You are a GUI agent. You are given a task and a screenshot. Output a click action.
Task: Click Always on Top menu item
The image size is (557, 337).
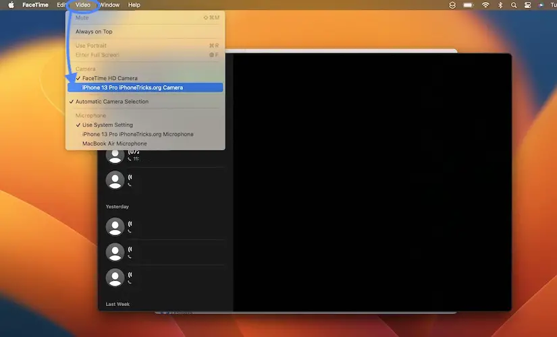click(x=94, y=32)
